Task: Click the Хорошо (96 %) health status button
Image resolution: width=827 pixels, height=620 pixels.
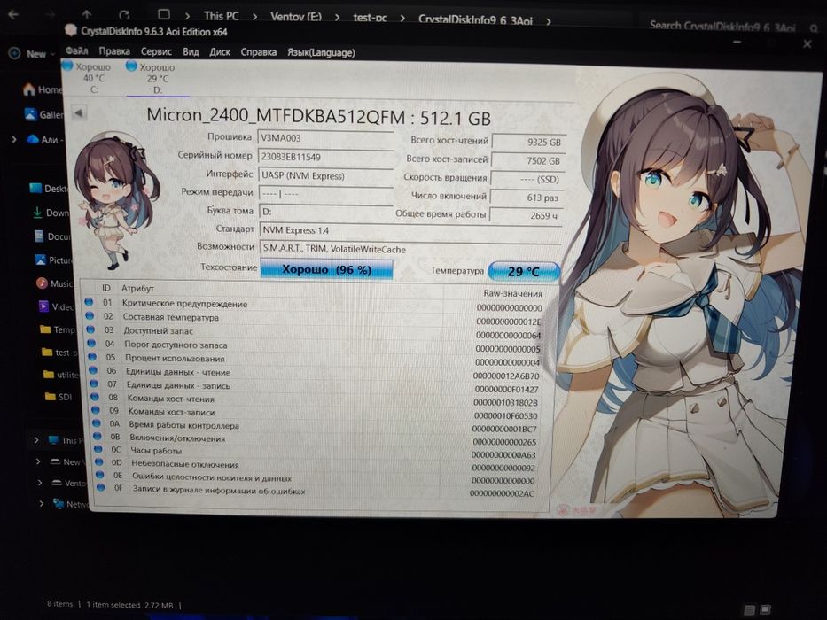Action: coord(326,269)
